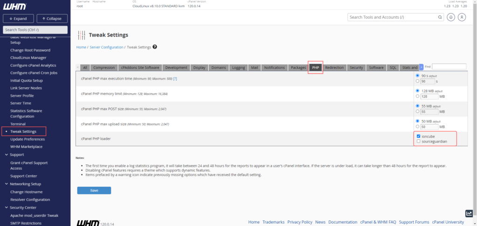Screen dimensions: 477x226
Task: Open the Notifications tab
Action: 274,68
